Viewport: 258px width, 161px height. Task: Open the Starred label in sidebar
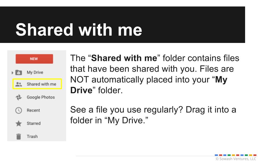[34, 123]
